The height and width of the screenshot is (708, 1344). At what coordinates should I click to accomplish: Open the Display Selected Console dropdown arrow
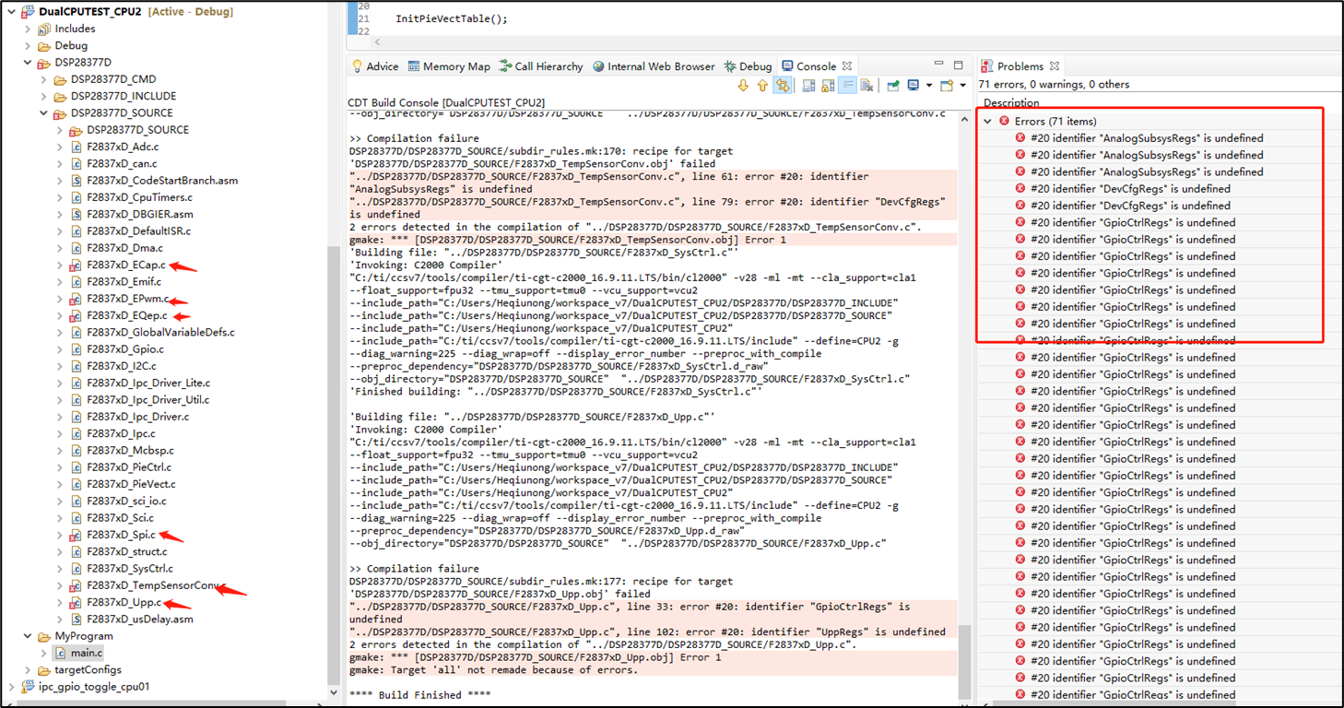point(929,86)
